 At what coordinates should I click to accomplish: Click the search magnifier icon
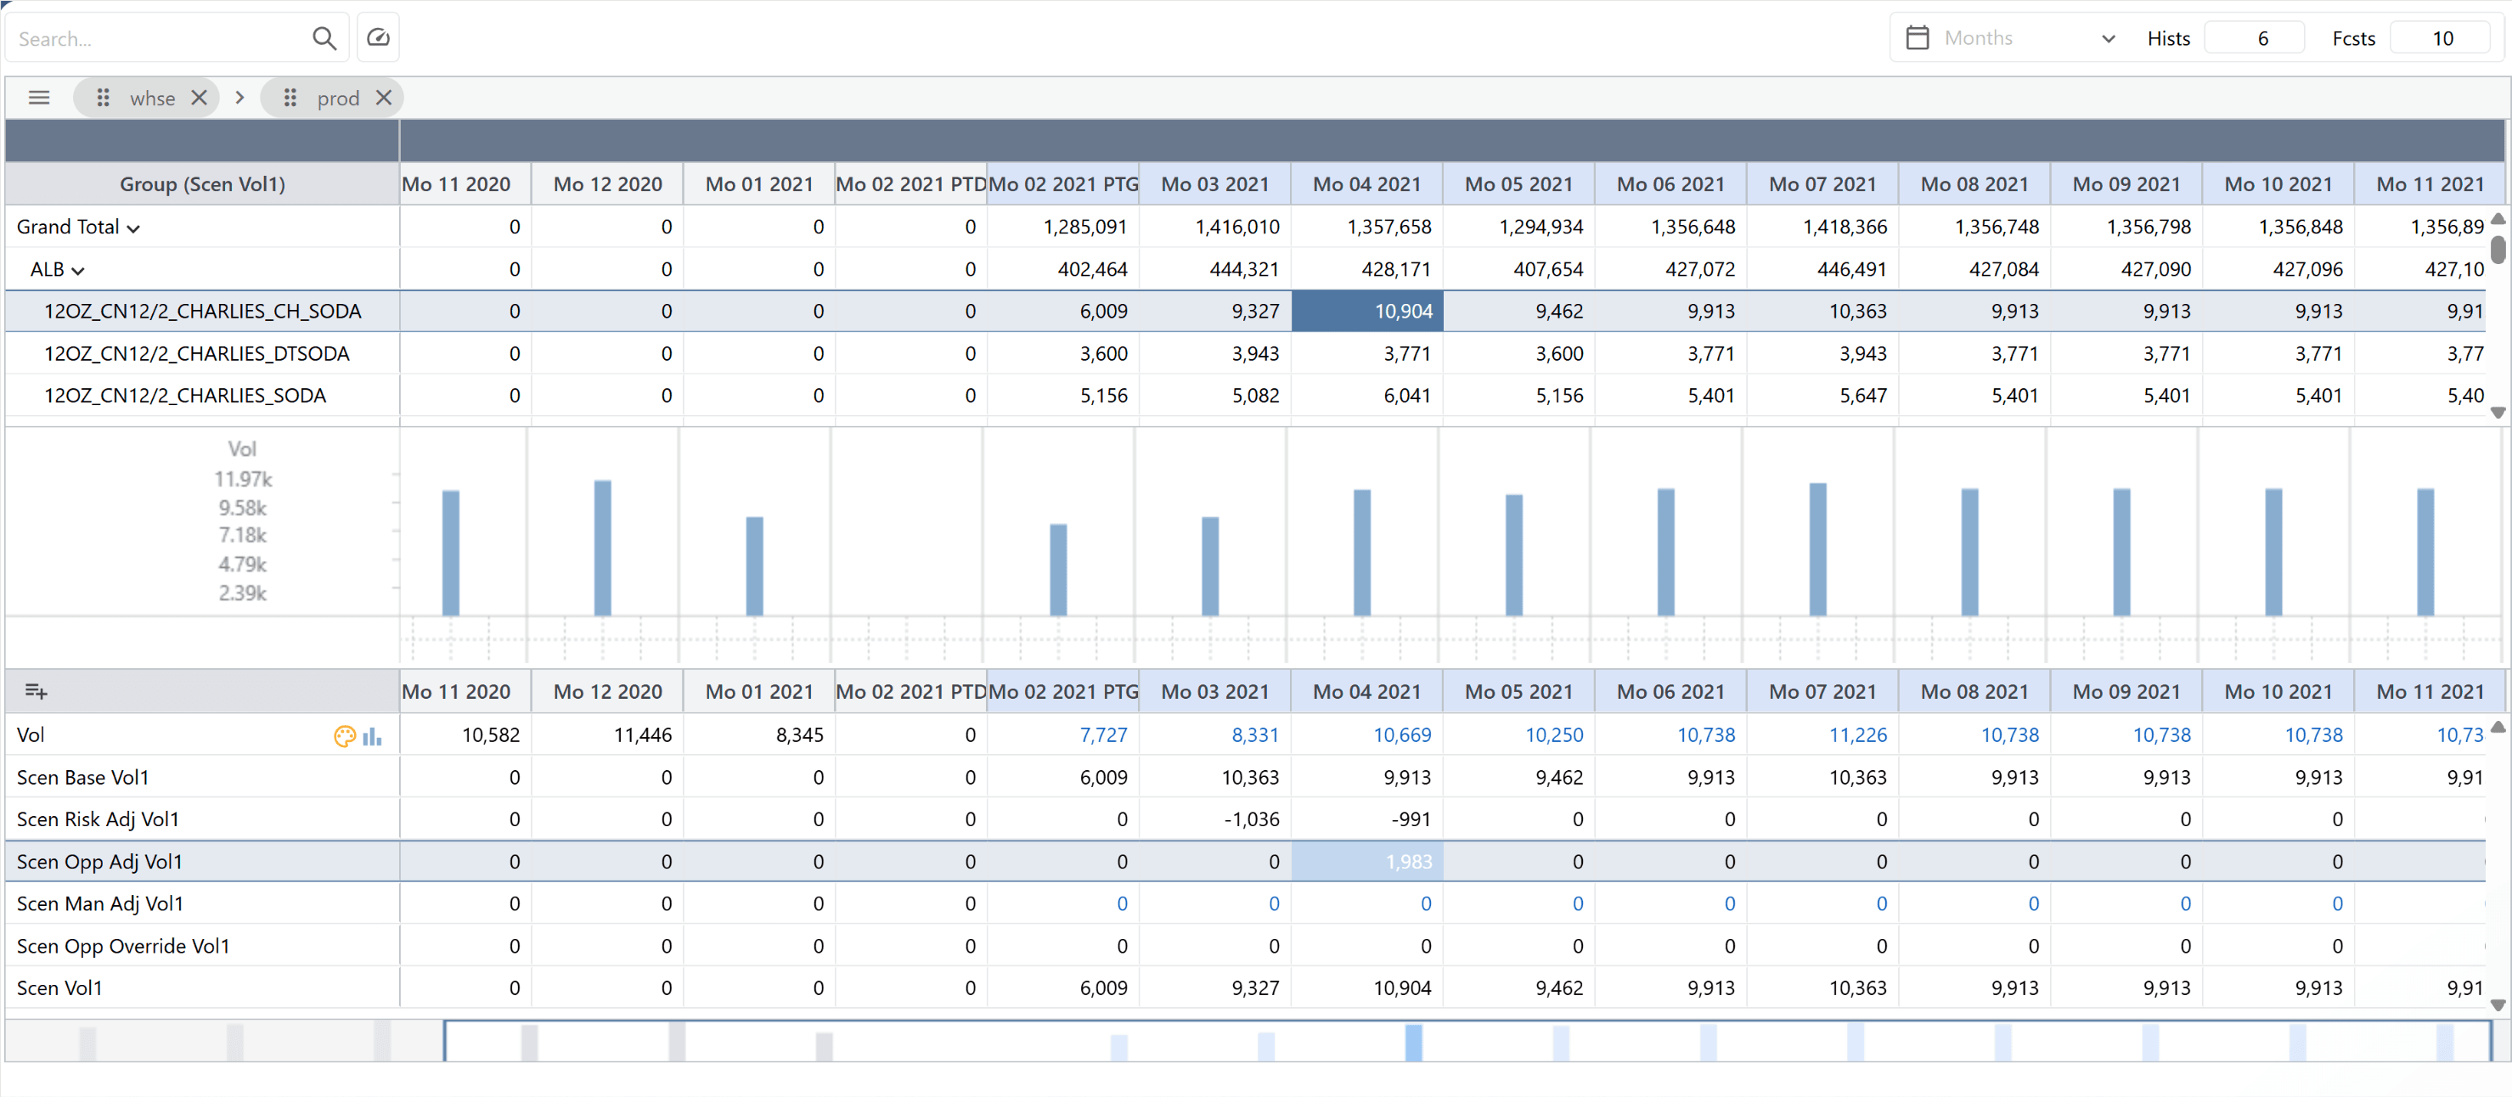[324, 38]
